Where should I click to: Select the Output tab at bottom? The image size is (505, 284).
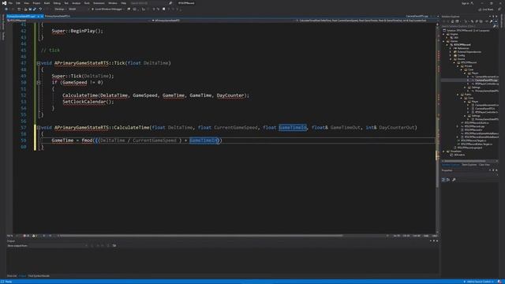click(22, 276)
